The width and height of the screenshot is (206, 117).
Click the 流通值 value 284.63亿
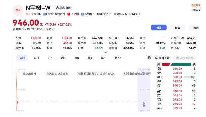(128, 48)
